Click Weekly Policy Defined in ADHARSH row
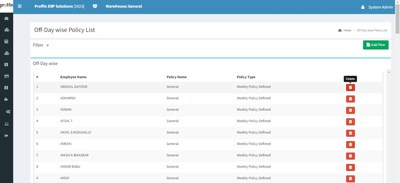The height and width of the screenshot is (183, 400). (254, 98)
